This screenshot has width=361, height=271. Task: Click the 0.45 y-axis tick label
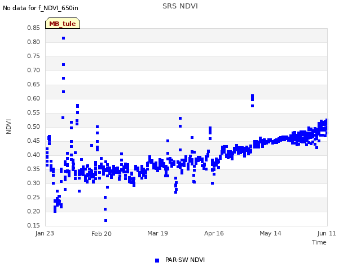(33, 141)
